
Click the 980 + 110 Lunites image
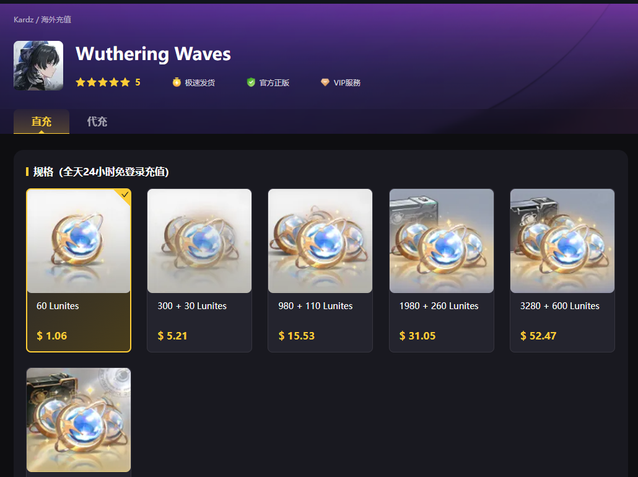[x=320, y=241]
